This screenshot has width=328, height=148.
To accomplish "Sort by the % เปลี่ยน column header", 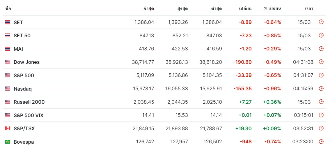I will coord(272,9).
